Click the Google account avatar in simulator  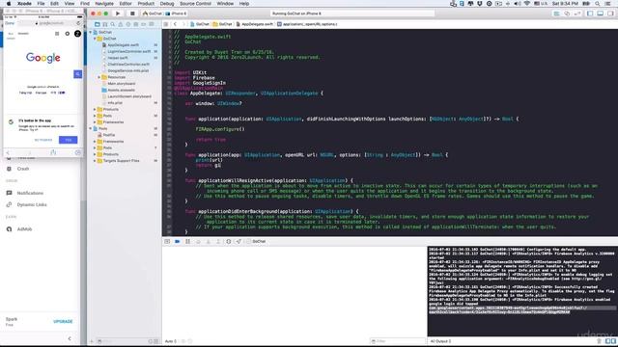tap(77, 34)
